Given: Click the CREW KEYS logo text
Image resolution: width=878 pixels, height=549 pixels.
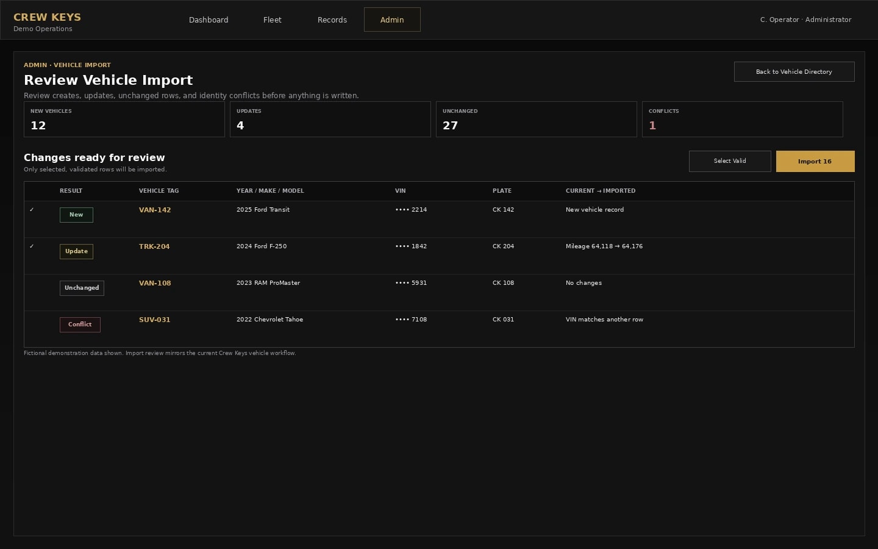Looking at the screenshot, I should pos(47,17).
